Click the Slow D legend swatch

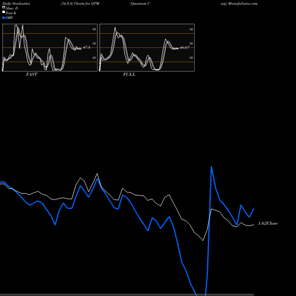tap(4, 7)
